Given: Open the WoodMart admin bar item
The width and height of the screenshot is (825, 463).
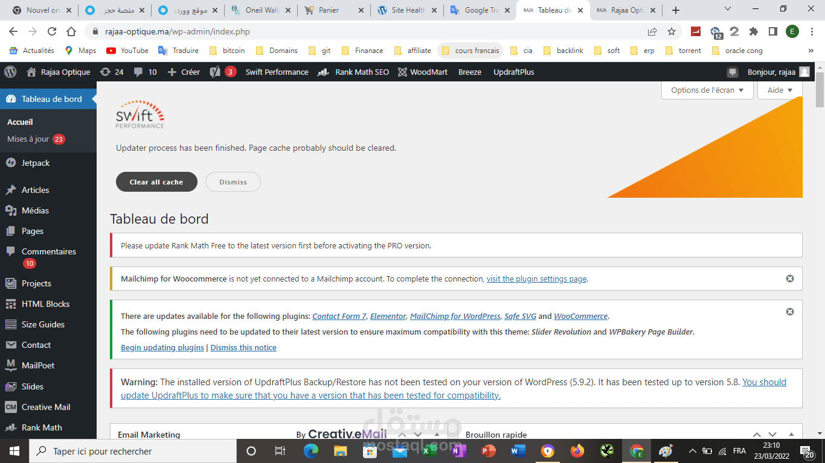Looking at the screenshot, I should coord(423,72).
